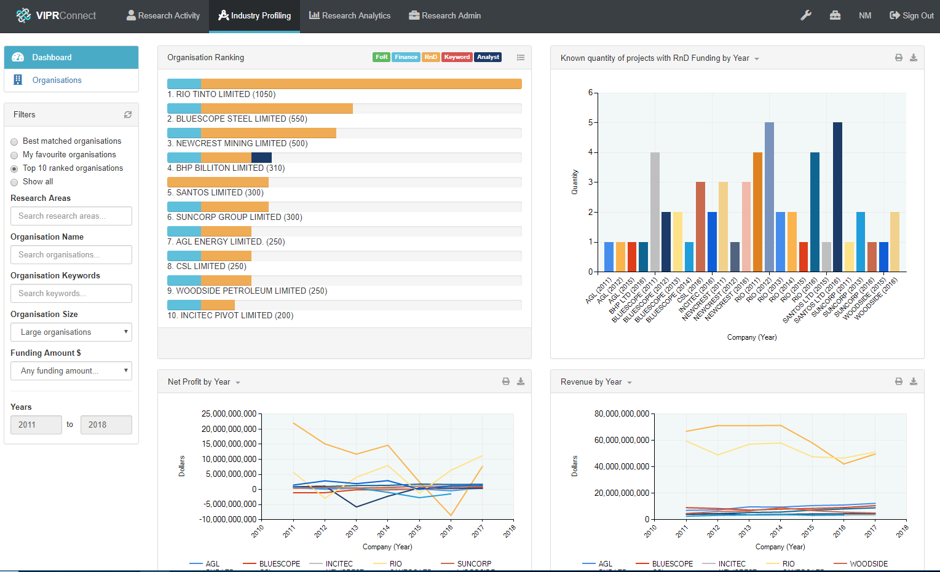940x572 pixels.
Task: Toggle the FoR ranking tag
Action: (x=381, y=57)
